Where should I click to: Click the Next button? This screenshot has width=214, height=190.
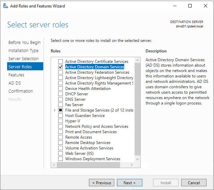(x=129, y=183)
